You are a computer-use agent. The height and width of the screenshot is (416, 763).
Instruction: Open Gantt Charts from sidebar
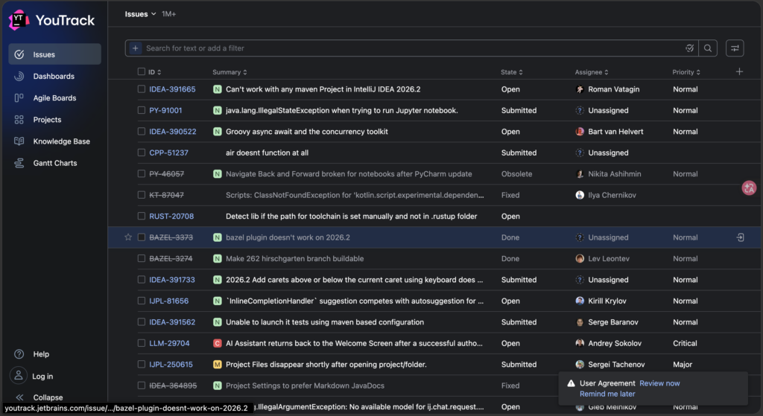[x=54, y=163]
